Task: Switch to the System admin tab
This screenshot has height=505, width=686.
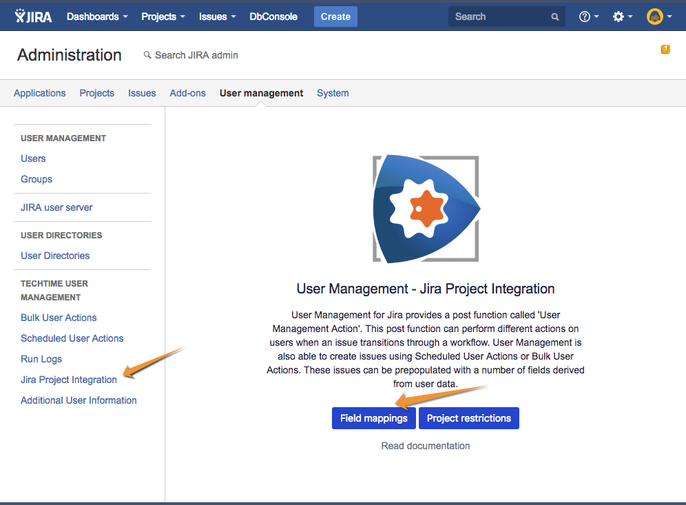Action: pyautogui.click(x=333, y=93)
